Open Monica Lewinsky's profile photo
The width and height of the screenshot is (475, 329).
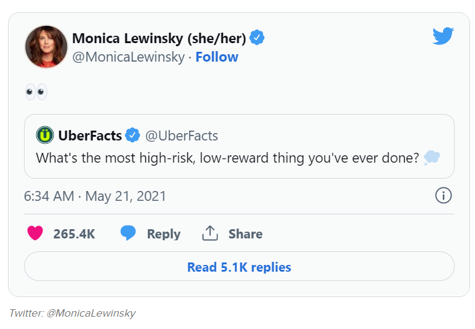[x=46, y=47]
